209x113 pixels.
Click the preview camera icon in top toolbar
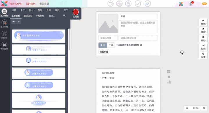click(x=119, y=3)
